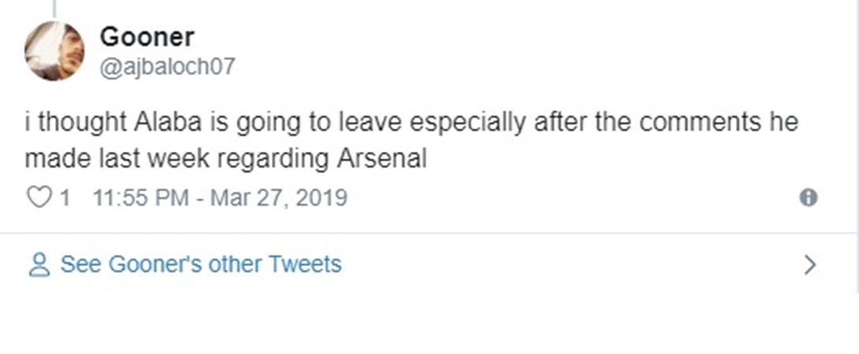Like the tweet with the heart icon
This screenshot has width=859, height=354.
[39, 197]
